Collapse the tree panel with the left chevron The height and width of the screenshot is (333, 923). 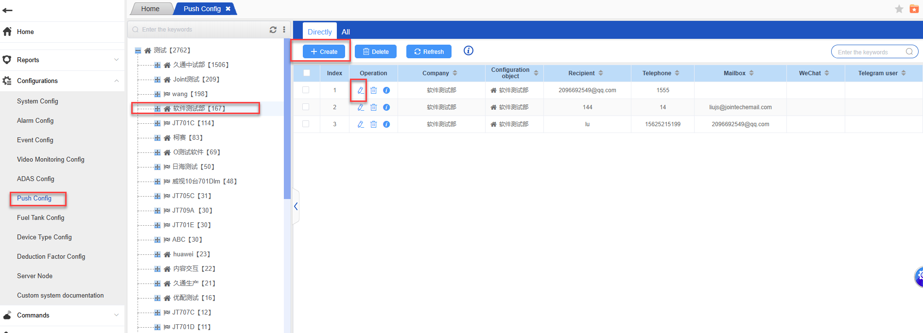pyautogui.click(x=296, y=207)
